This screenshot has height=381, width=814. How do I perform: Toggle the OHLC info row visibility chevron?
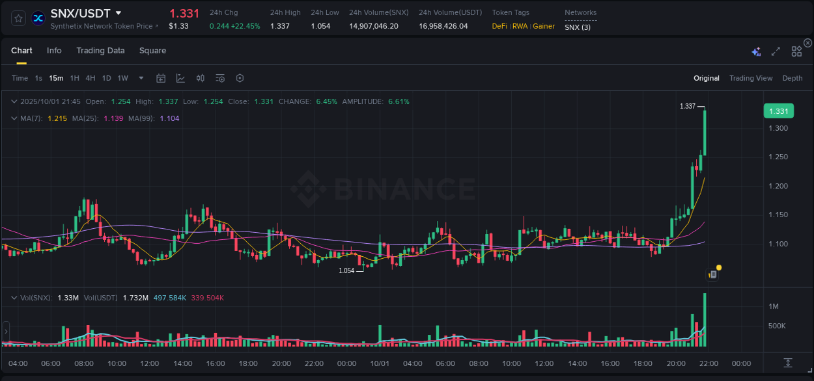[13, 101]
